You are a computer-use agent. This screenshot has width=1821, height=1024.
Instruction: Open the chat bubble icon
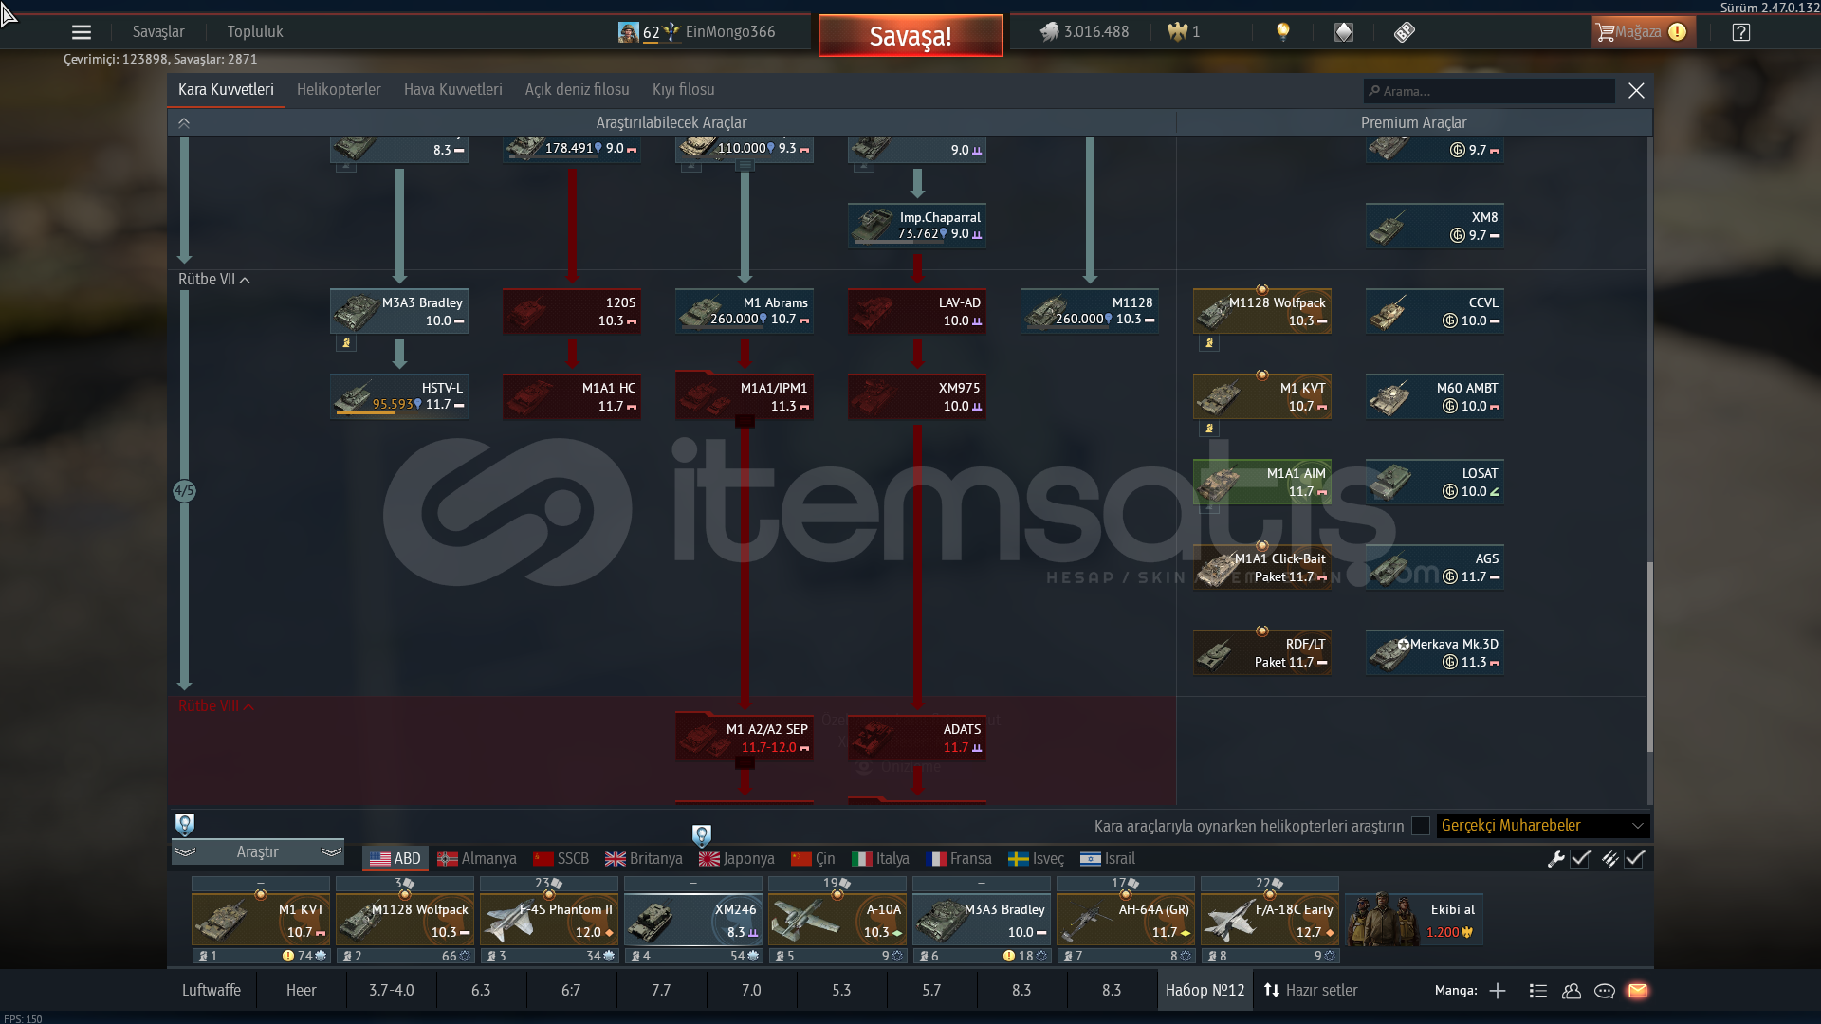1605,991
